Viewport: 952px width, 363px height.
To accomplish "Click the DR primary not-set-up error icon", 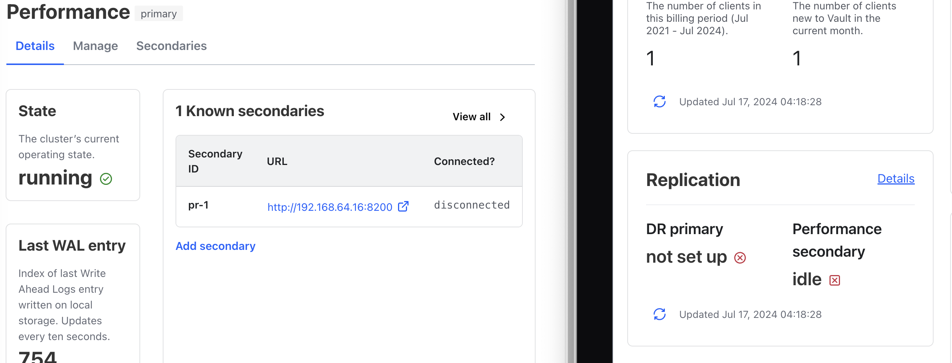I will (x=740, y=258).
